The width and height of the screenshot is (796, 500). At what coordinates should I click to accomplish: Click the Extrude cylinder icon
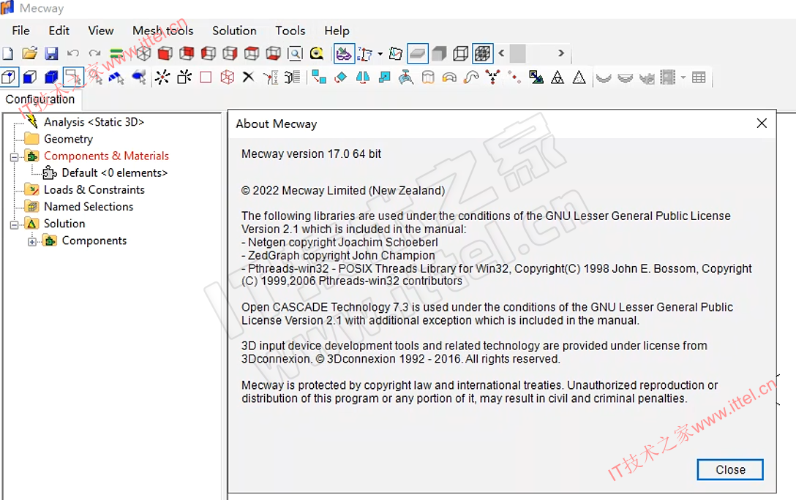428,77
